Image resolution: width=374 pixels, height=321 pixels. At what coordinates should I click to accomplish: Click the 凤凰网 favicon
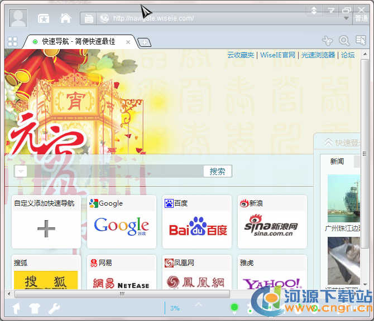[169, 263]
